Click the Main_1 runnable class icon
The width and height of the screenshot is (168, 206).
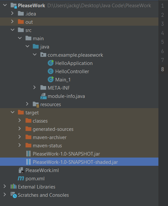(51, 79)
